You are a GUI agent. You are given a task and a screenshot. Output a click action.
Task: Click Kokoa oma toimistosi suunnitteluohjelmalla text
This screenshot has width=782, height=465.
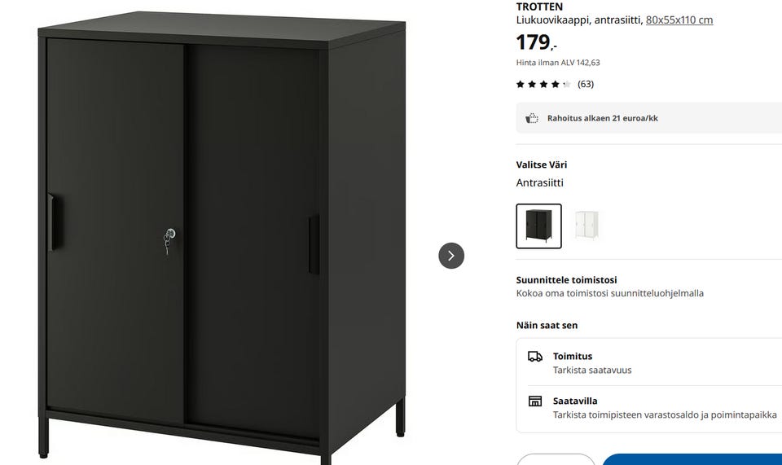610,293
